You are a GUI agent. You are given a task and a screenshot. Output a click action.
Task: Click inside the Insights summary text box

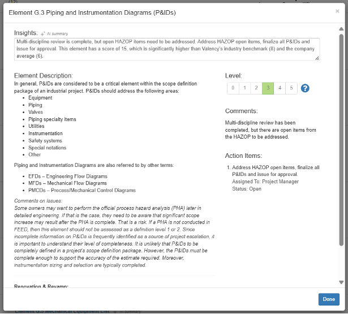pos(167,49)
